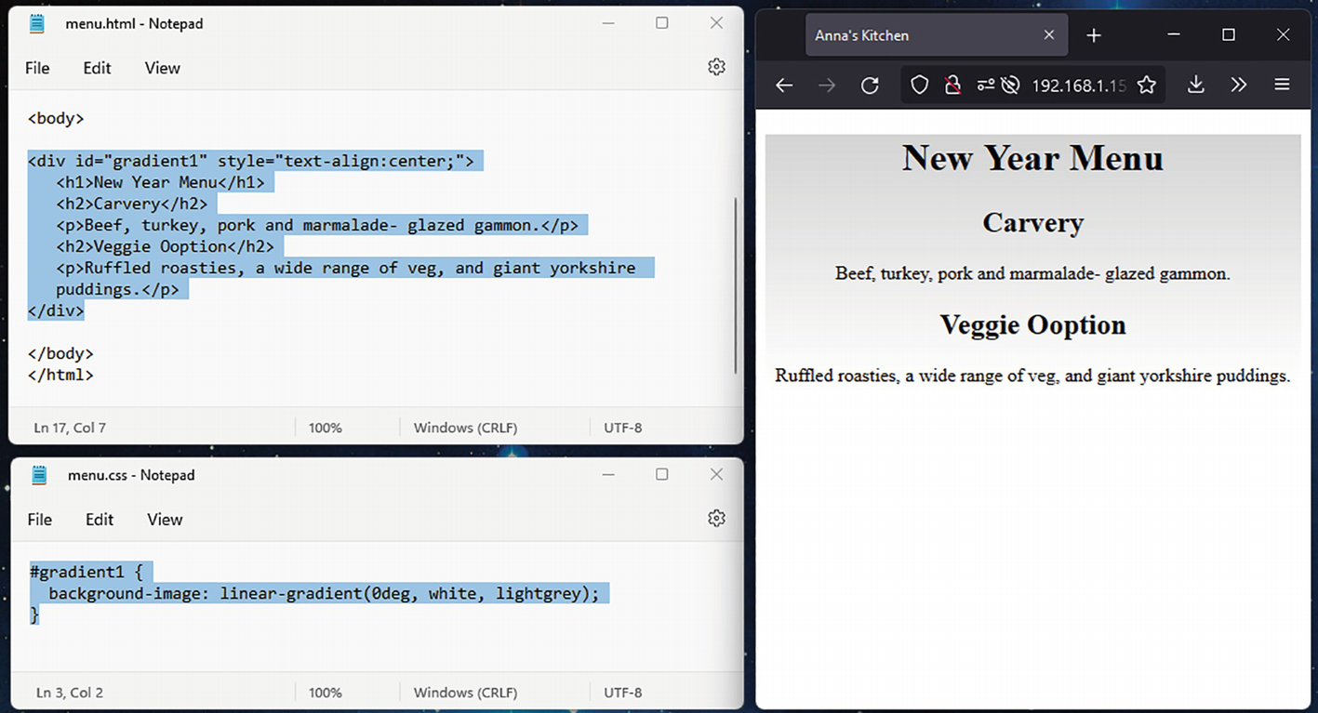Click 'Ln 3, Col 2' in status bar
Image resolution: width=1318 pixels, height=713 pixels.
[70, 693]
